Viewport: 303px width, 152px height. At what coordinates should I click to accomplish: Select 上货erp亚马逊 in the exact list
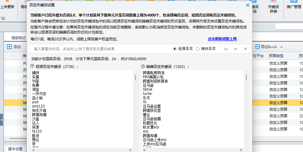coord(154,144)
